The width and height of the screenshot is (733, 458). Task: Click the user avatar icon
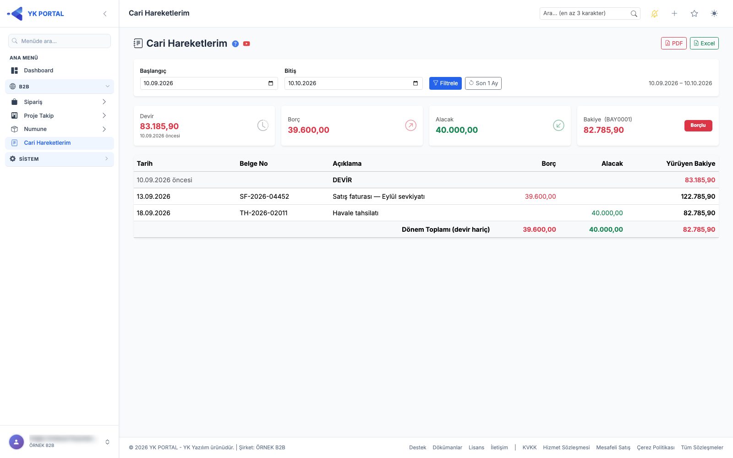(x=16, y=442)
